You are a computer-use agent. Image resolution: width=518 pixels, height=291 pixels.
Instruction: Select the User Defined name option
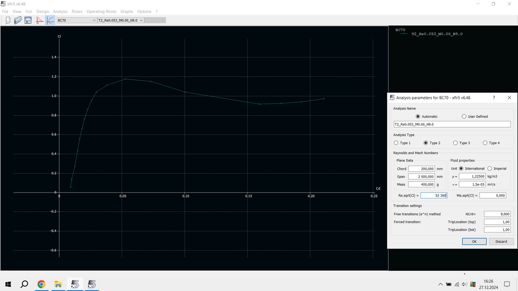tap(464, 116)
